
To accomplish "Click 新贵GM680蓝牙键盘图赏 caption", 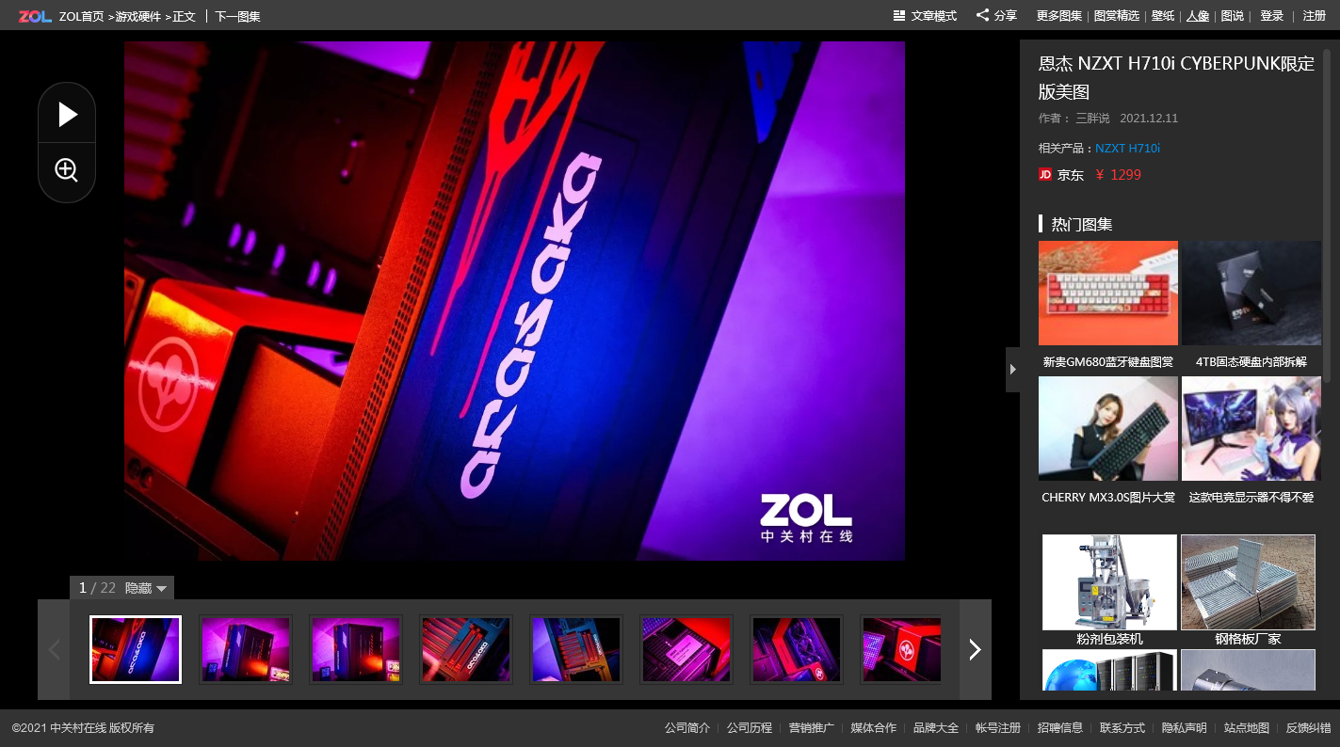I will click(1108, 361).
